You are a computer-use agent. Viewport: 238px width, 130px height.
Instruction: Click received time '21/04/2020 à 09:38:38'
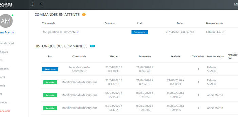(114, 69)
